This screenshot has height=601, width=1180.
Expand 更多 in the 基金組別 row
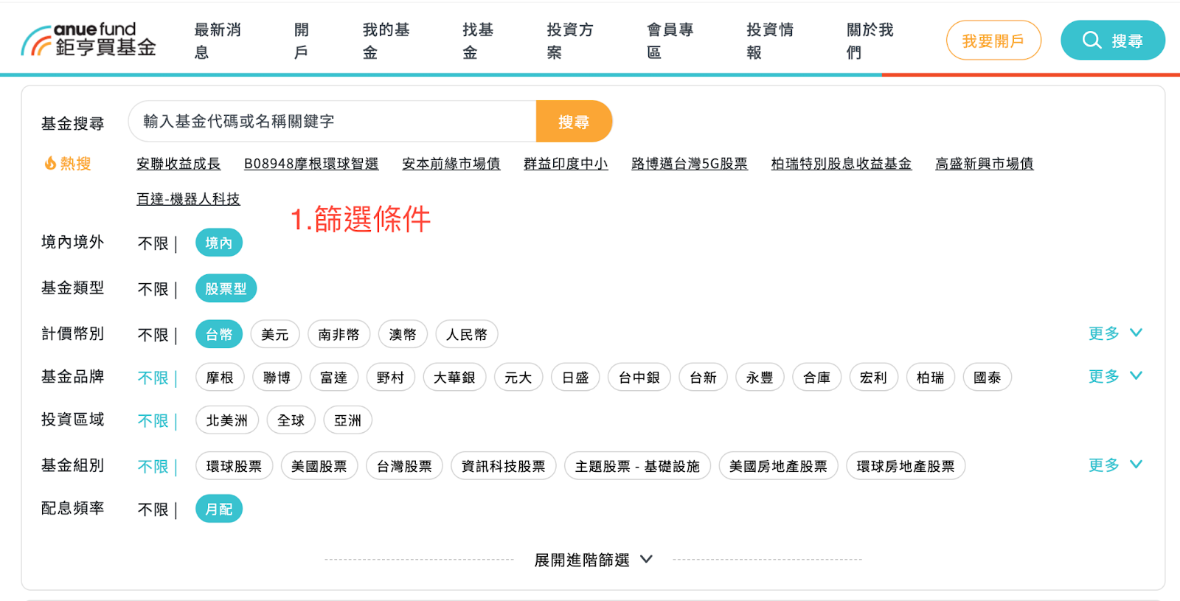pyautogui.click(x=1115, y=465)
